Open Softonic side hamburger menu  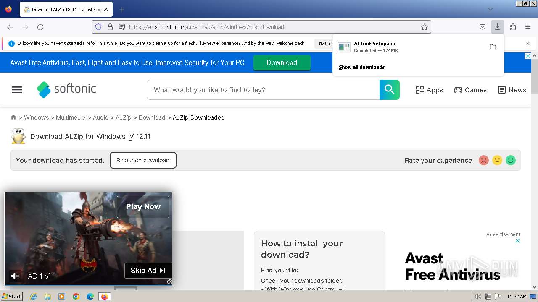point(17,90)
